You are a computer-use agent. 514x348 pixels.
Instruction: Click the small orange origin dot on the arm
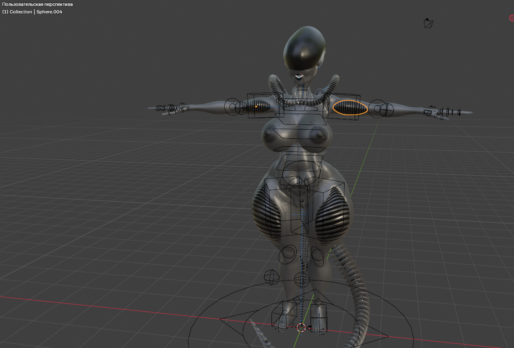[x=256, y=106]
